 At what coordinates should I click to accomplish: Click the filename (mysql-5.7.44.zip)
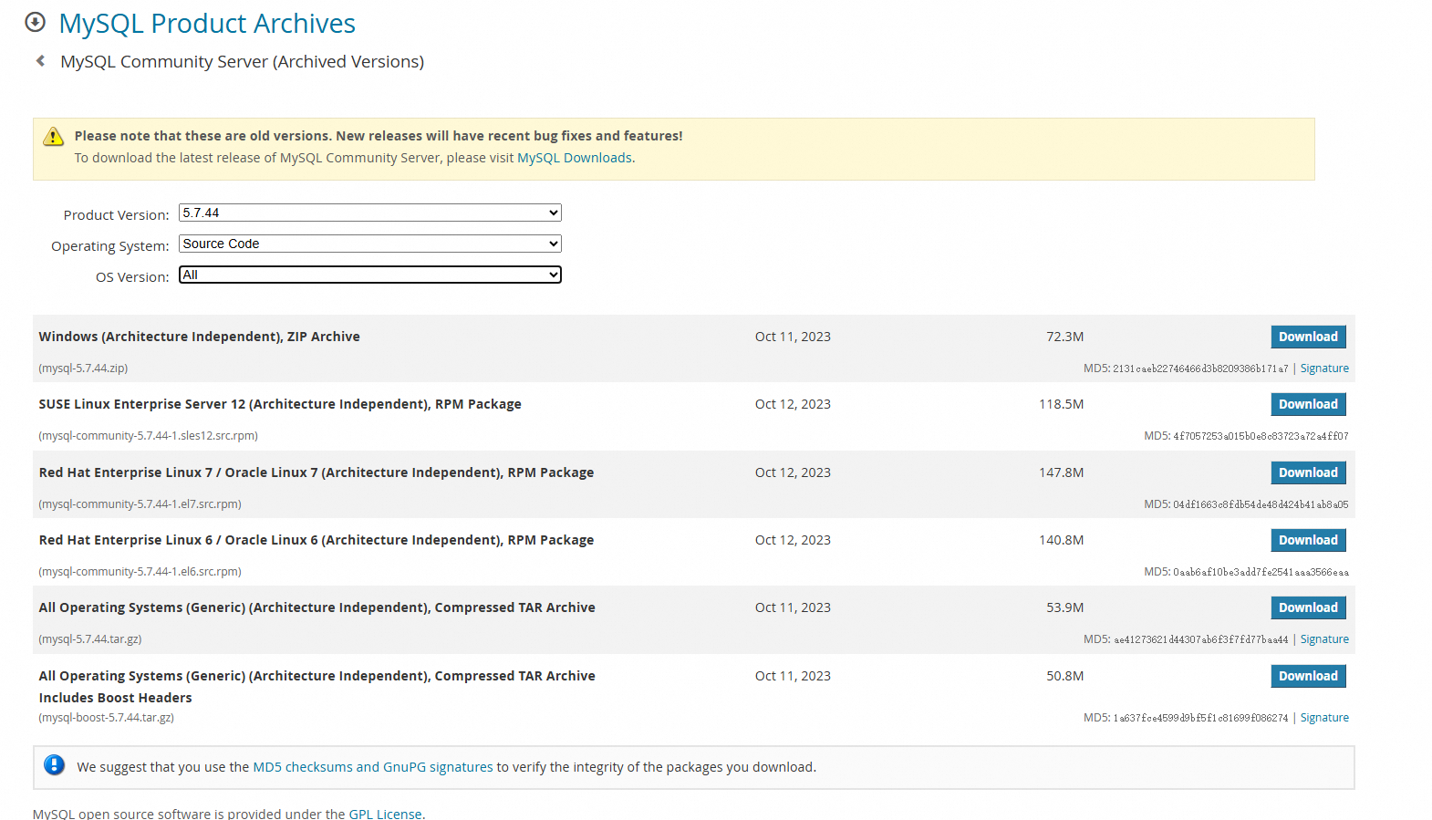click(83, 368)
